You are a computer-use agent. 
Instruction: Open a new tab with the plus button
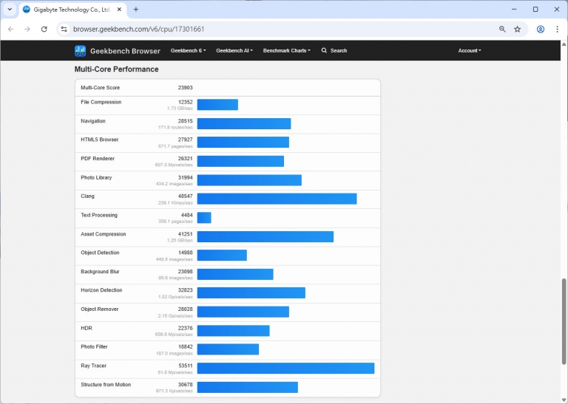(135, 10)
